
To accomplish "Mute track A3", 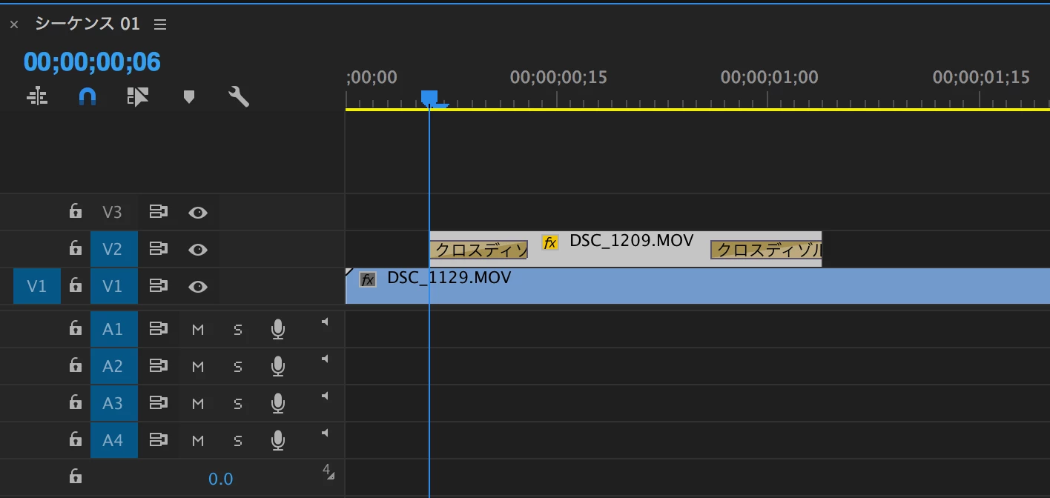I will (198, 404).
